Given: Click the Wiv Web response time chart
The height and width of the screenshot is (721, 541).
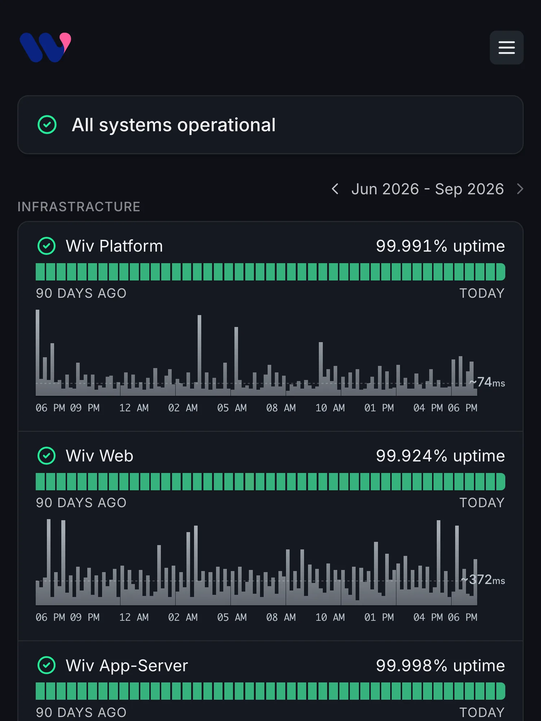Looking at the screenshot, I should [x=256, y=562].
